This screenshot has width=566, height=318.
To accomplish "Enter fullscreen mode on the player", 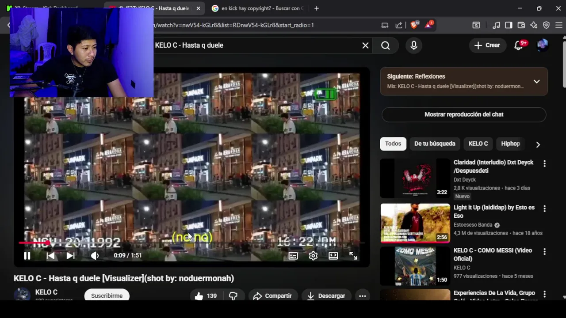I will (353, 256).
